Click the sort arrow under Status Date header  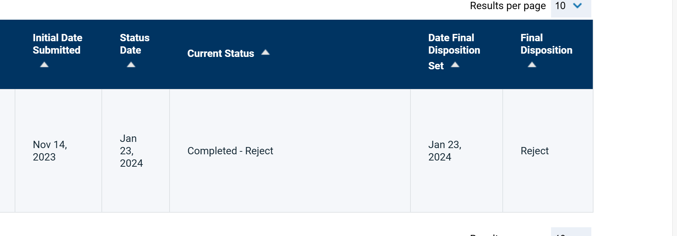coord(131,65)
